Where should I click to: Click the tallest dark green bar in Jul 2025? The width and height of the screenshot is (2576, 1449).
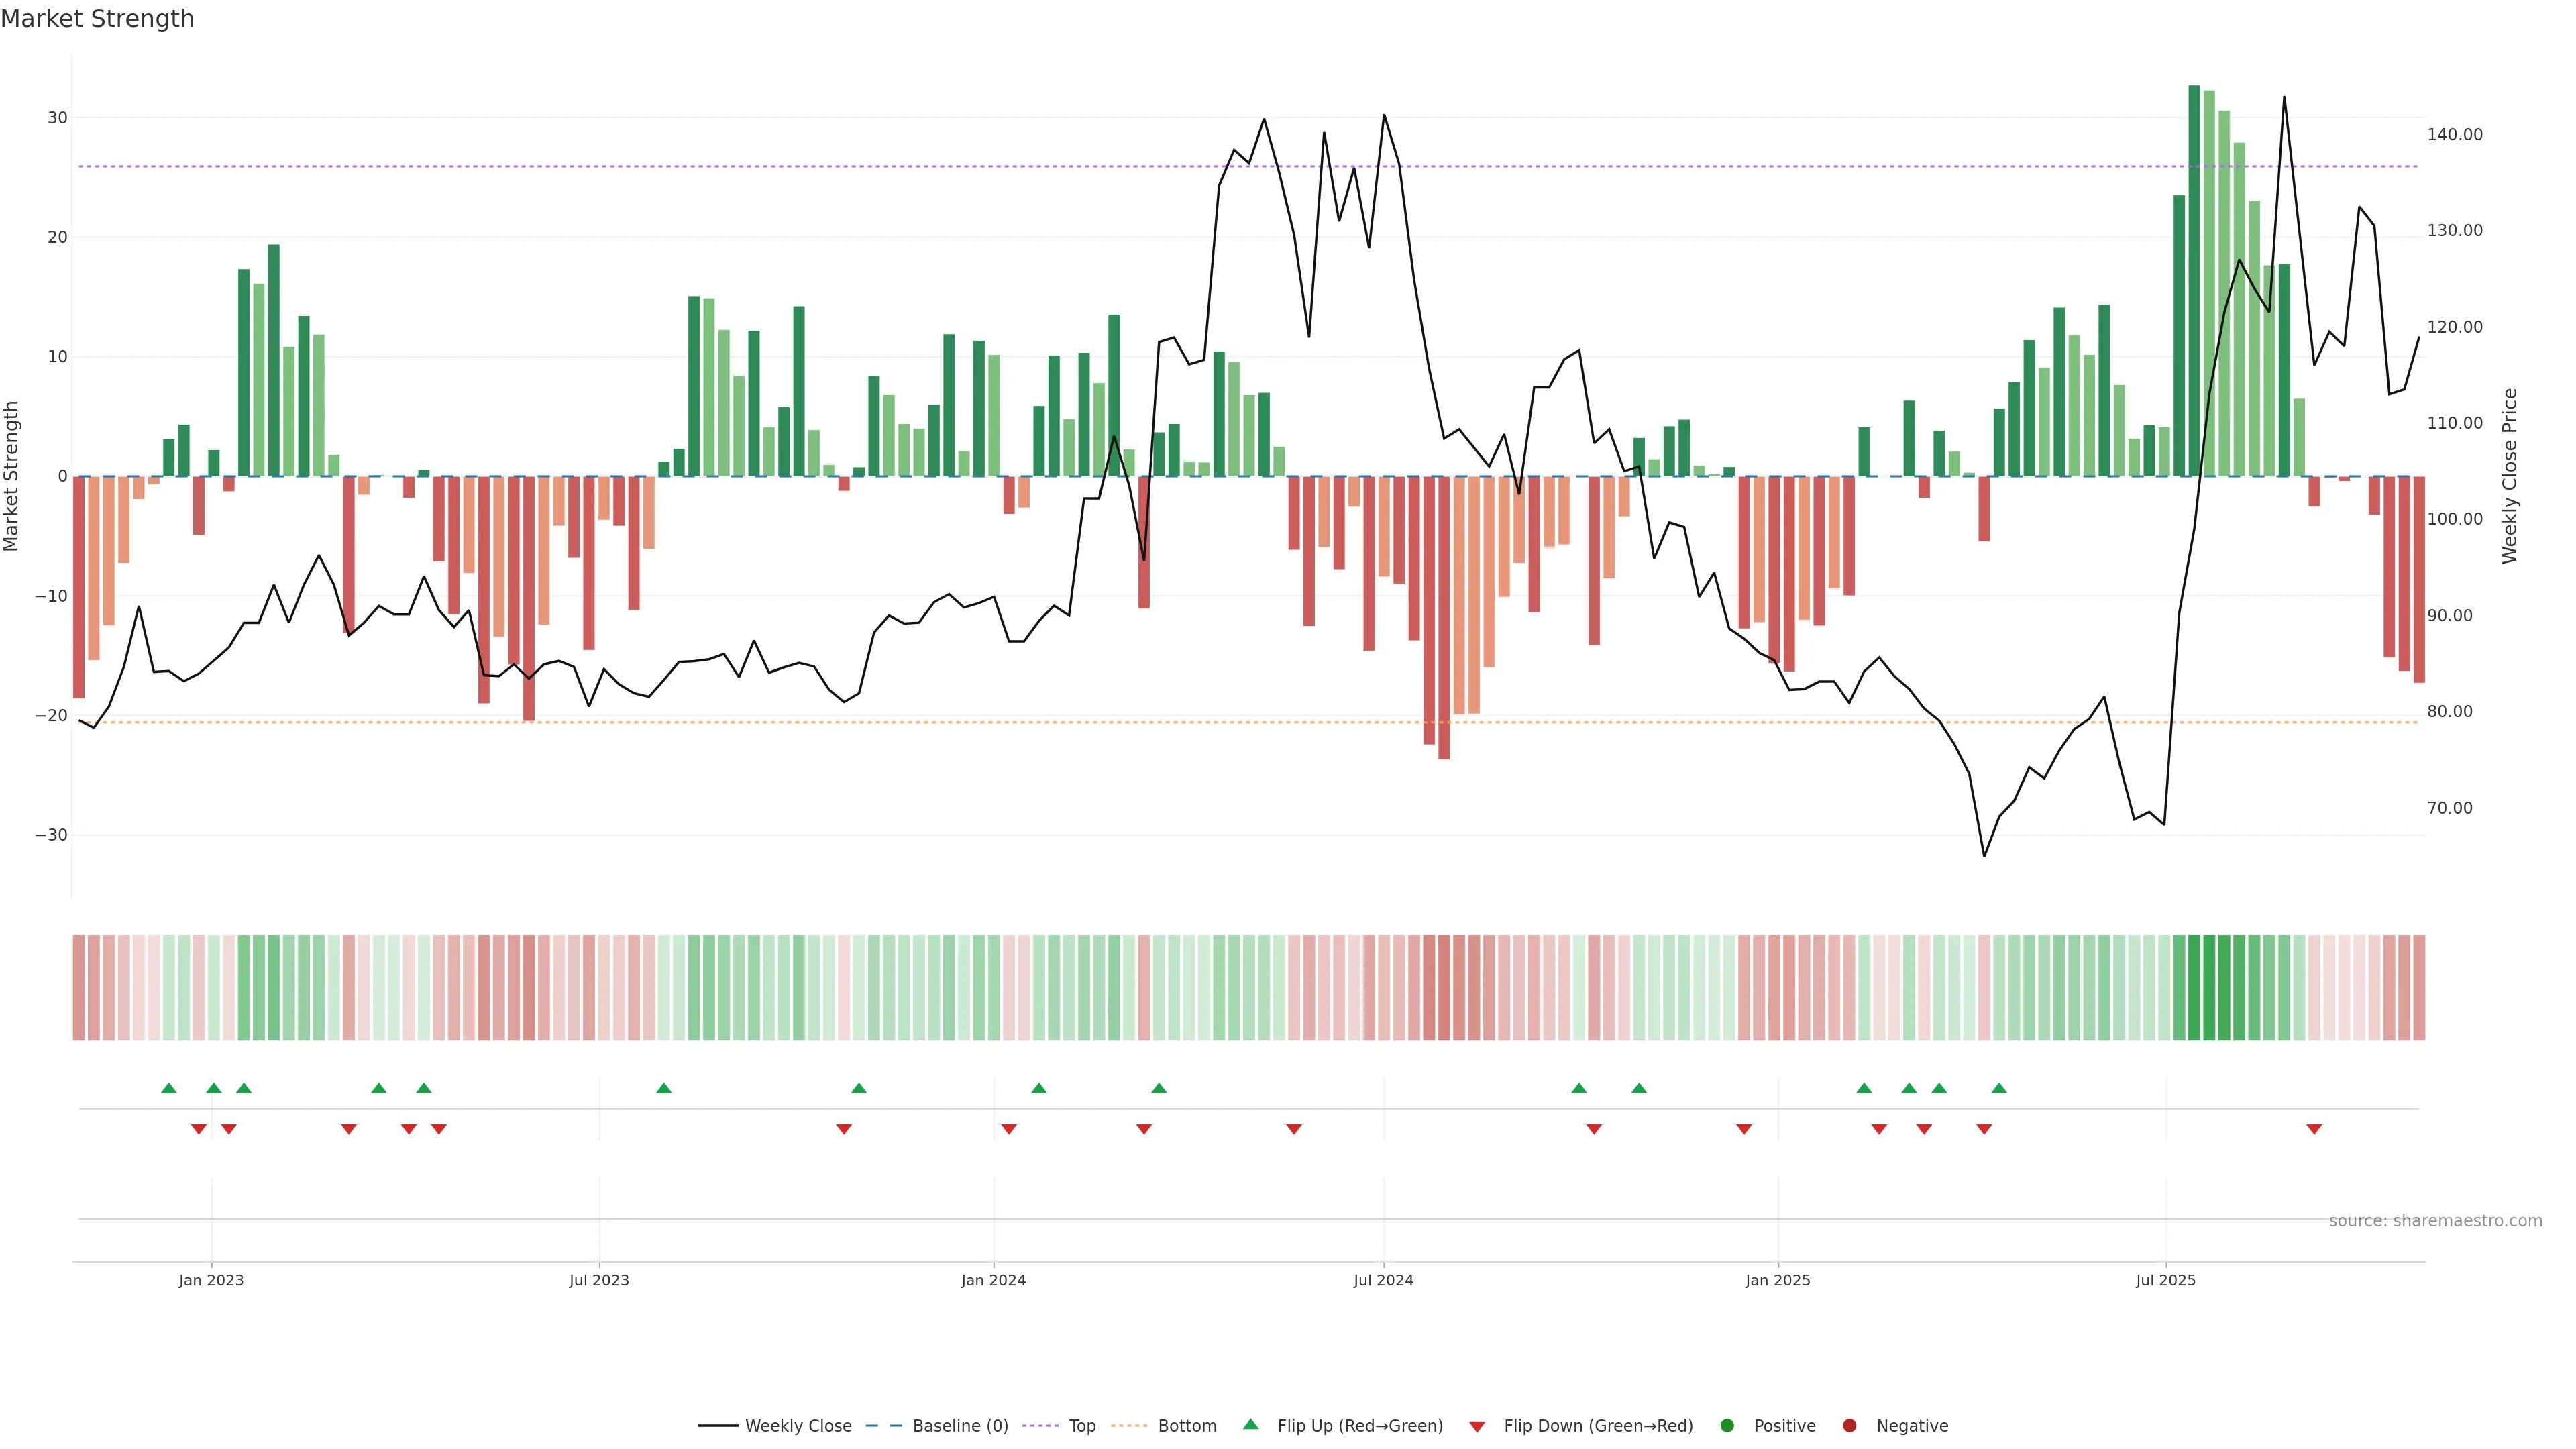(2194, 280)
